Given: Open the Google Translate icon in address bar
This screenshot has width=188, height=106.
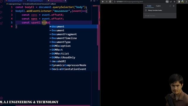Looking at the screenshot, I should (167, 2).
